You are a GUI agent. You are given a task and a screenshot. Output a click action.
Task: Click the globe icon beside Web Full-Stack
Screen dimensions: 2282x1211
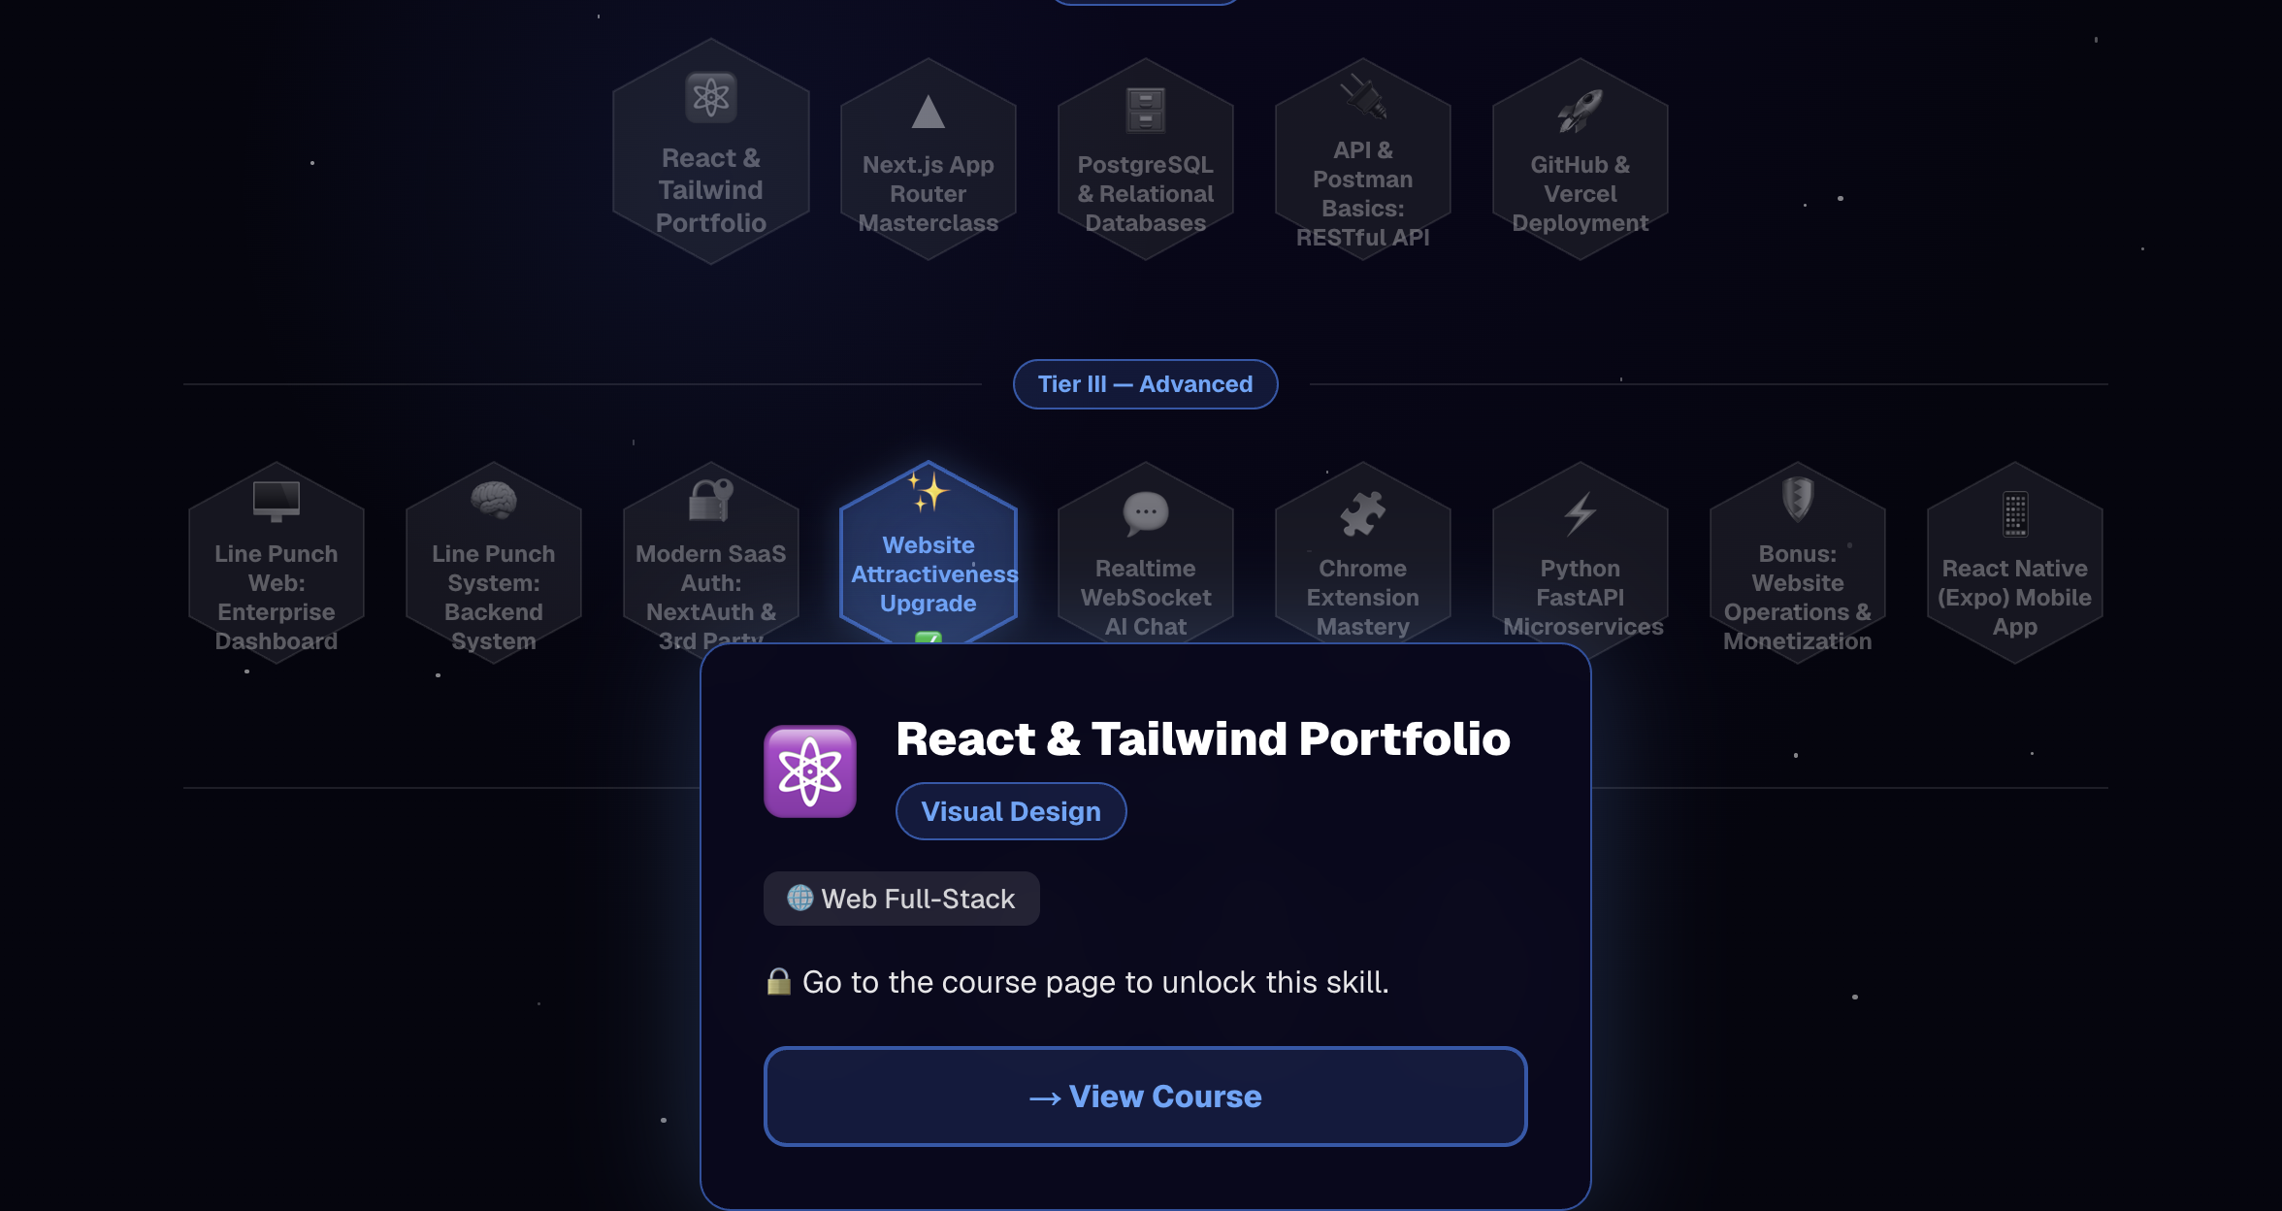(x=799, y=898)
